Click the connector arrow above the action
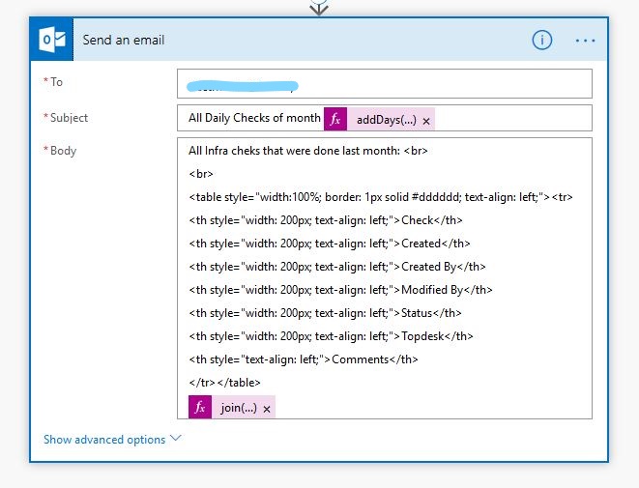Viewport: 639px width, 488px height. [319, 8]
